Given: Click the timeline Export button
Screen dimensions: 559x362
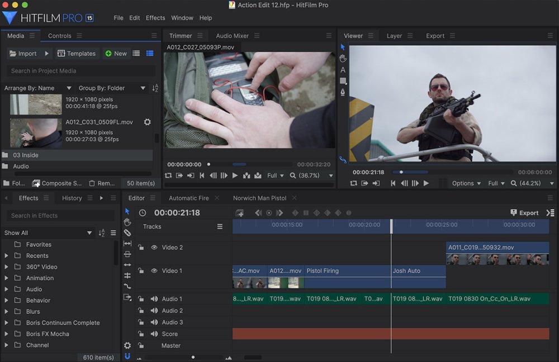Looking at the screenshot, I should point(524,213).
